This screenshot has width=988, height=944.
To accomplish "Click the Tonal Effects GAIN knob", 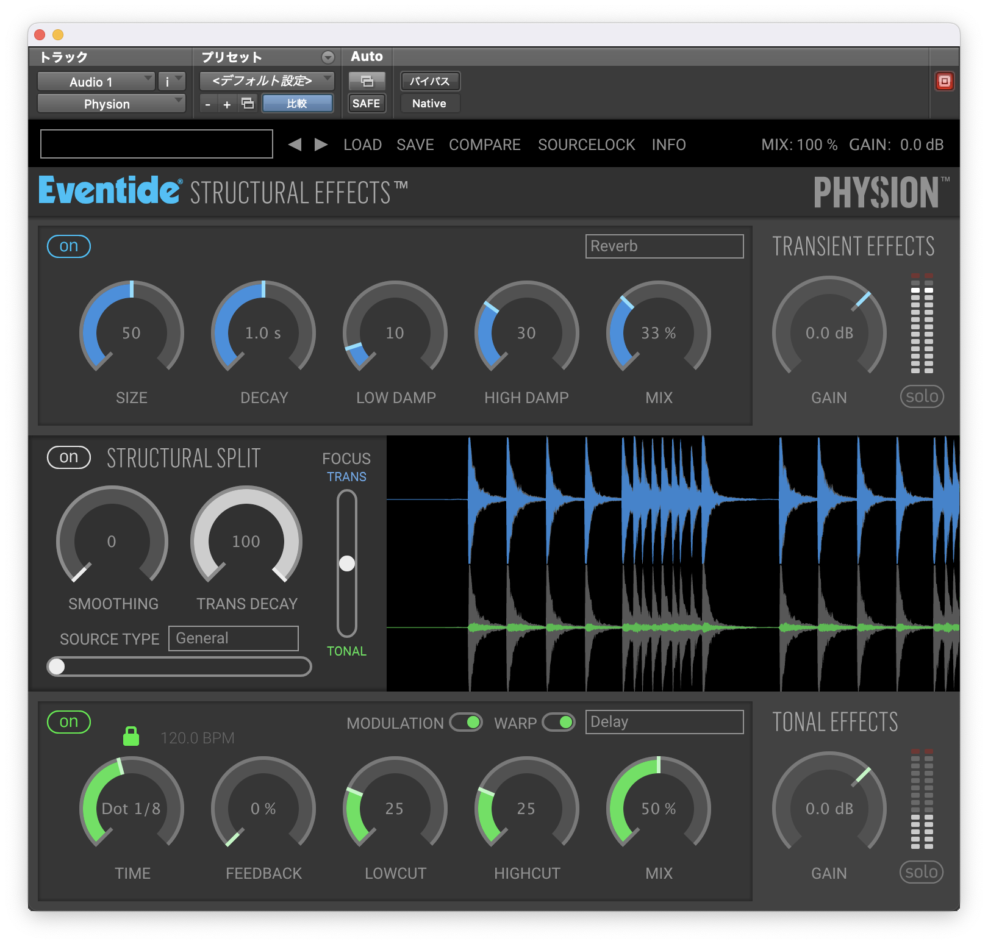I will (x=829, y=808).
